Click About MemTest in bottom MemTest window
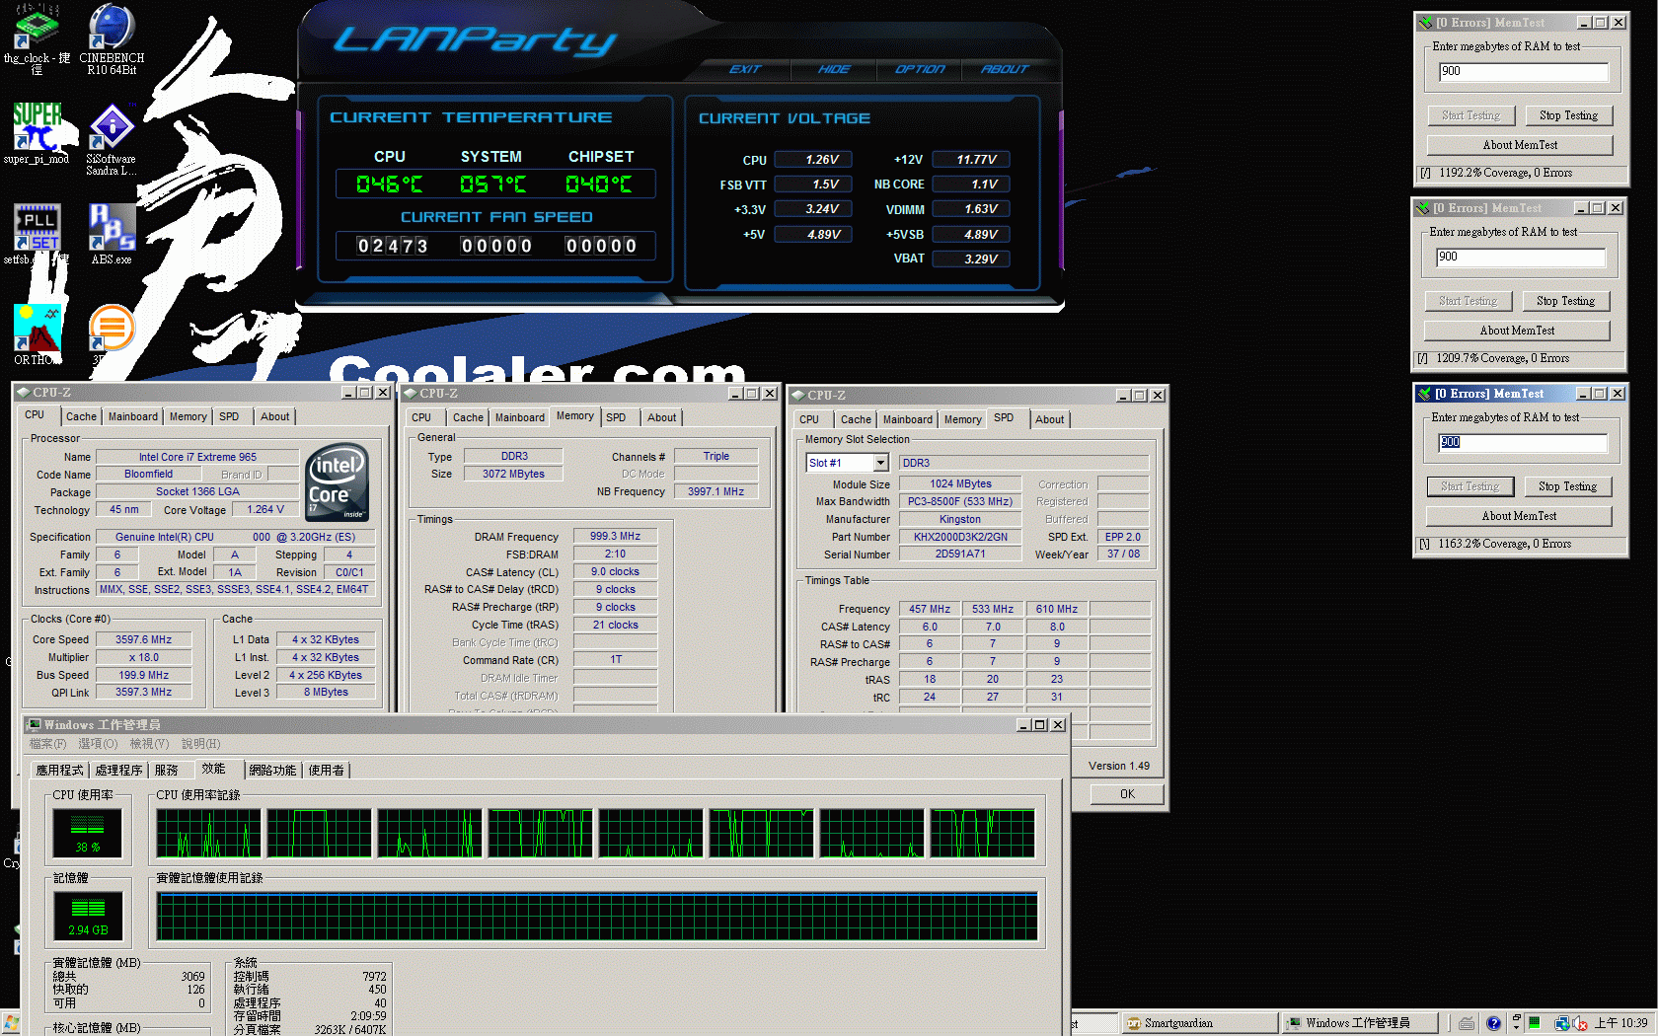The image size is (1658, 1036). 1519,516
